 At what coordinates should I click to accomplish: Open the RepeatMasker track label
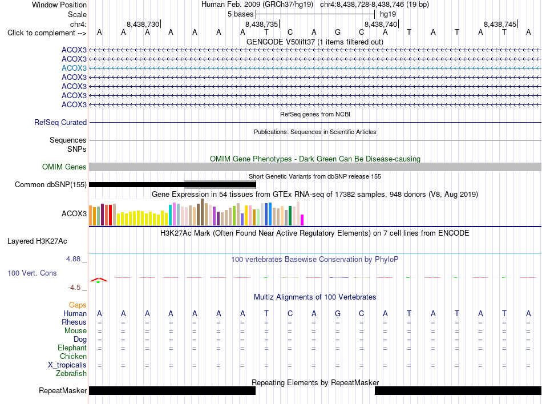[63, 390]
